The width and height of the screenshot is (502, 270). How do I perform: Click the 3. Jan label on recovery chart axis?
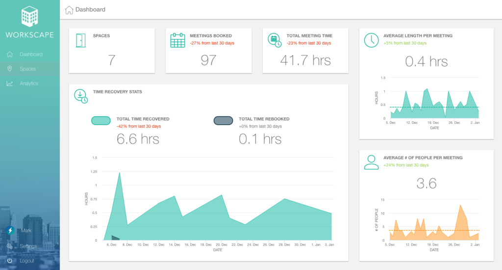(329, 244)
